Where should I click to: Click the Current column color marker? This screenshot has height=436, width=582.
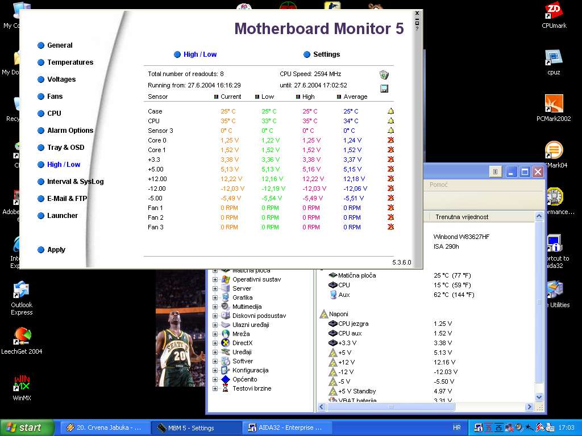point(216,97)
